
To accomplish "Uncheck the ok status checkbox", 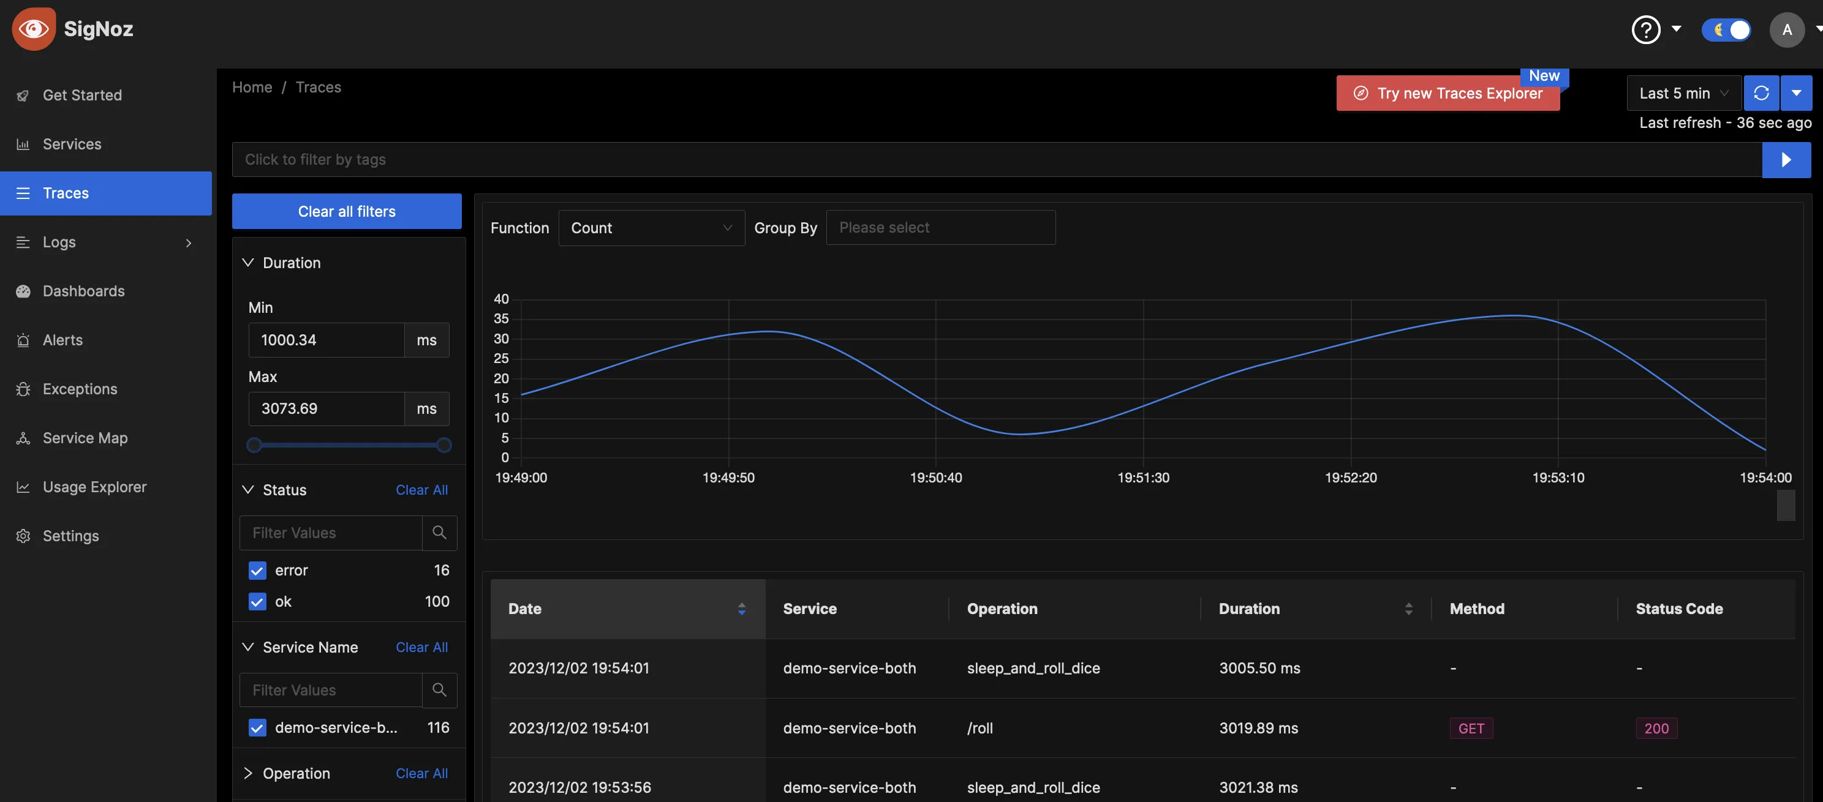I will 257,602.
